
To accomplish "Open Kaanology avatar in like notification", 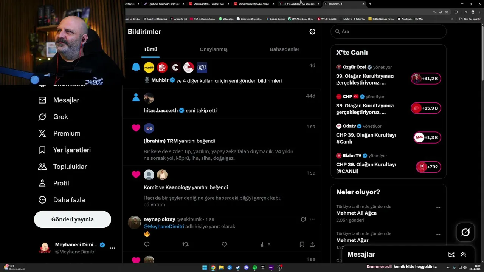I will (x=162, y=175).
